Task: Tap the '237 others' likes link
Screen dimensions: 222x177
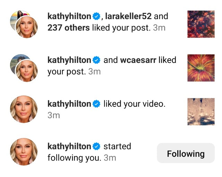Action: (x=69, y=28)
